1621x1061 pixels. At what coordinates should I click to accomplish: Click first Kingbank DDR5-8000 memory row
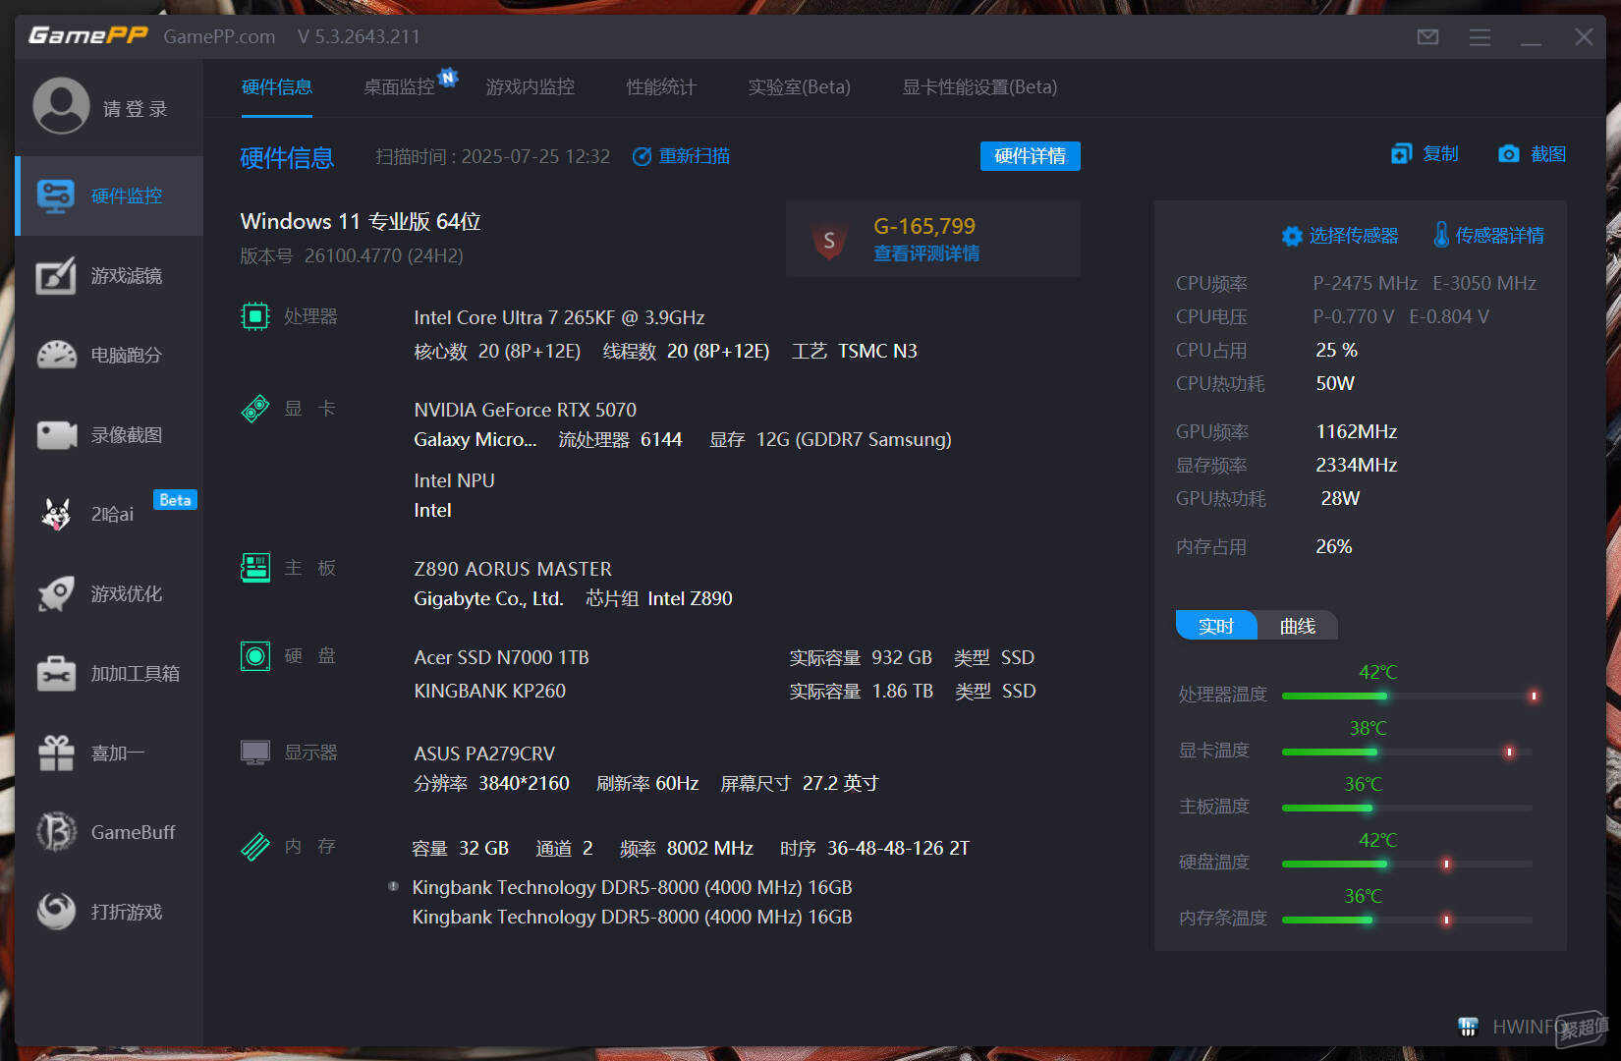coord(633,887)
